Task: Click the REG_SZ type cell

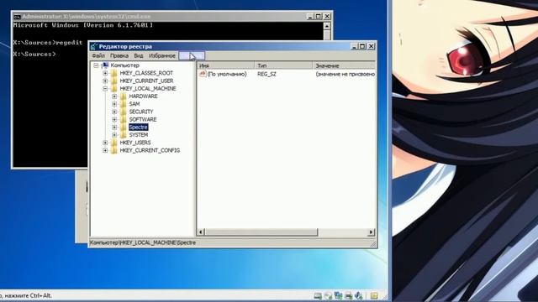Action: point(266,74)
